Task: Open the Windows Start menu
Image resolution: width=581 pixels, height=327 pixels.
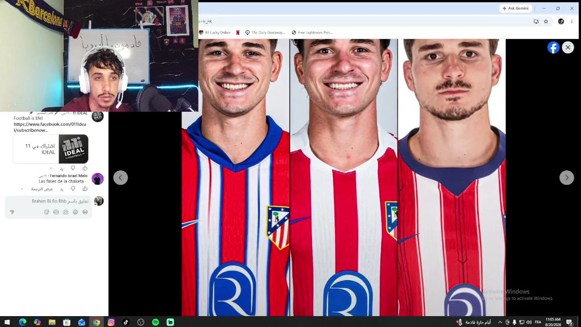Action: [x=7, y=322]
